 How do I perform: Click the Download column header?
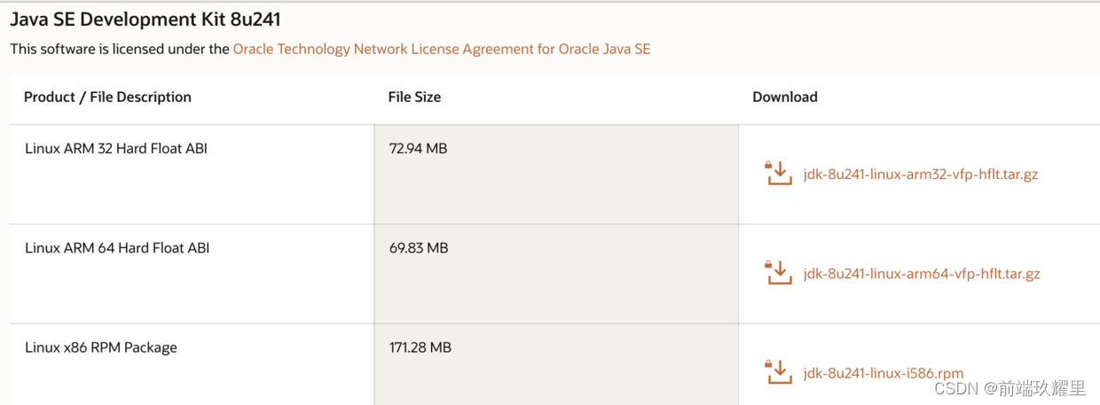(x=784, y=97)
